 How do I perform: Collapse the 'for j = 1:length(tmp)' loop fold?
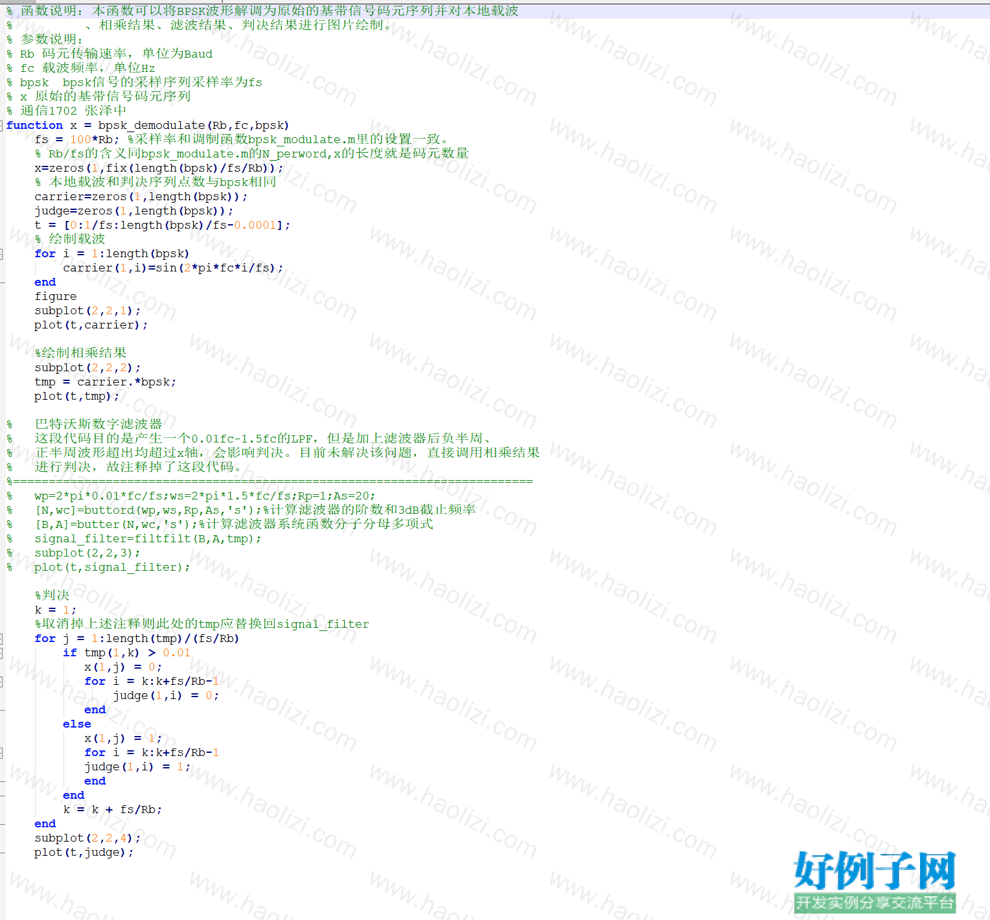click(x=2, y=638)
